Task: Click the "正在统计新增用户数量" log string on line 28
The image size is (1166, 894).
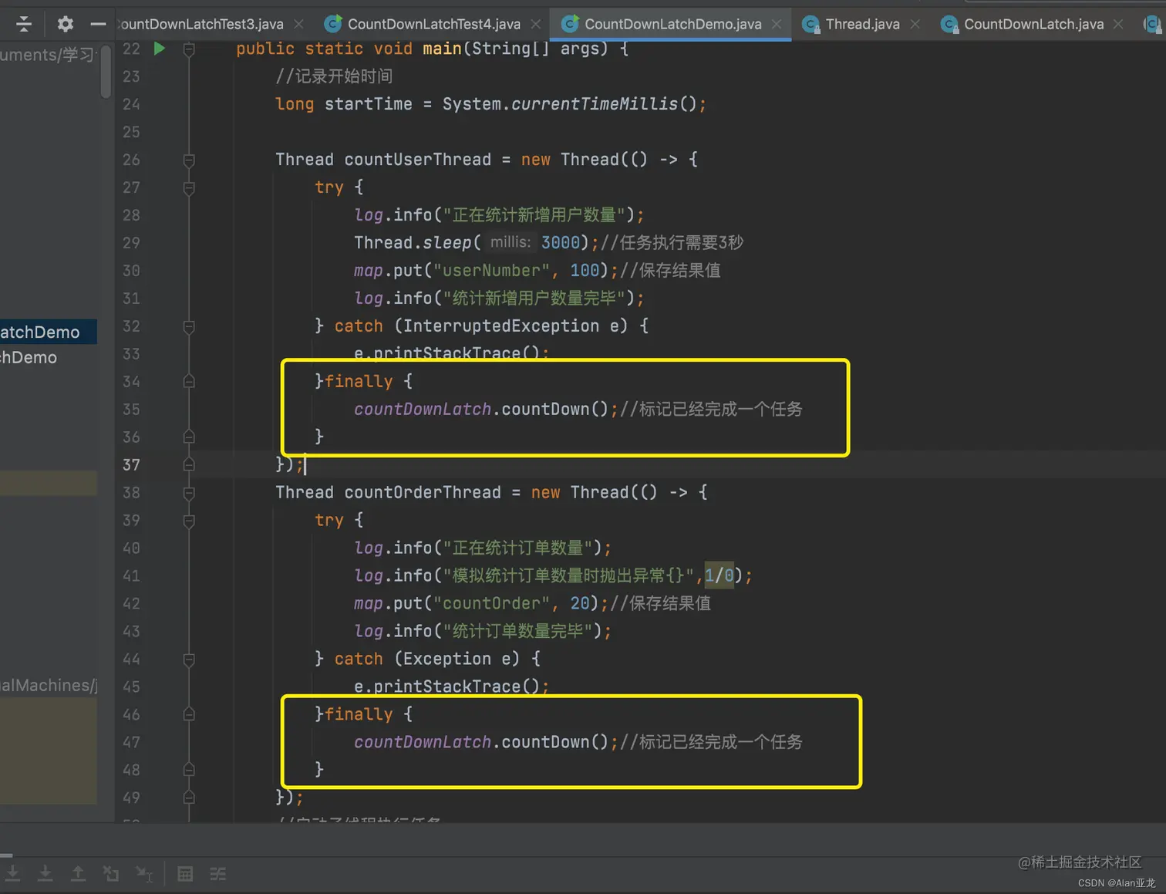Action: [534, 215]
